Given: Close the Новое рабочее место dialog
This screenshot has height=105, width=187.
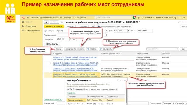Looking at the screenshot, I should pyautogui.click(x=125, y=80).
